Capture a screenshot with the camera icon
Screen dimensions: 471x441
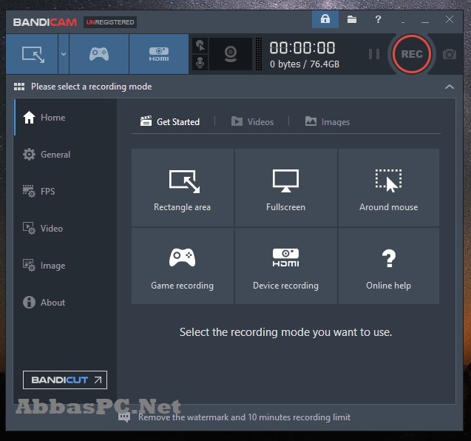pyautogui.click(x=450, y=54)
